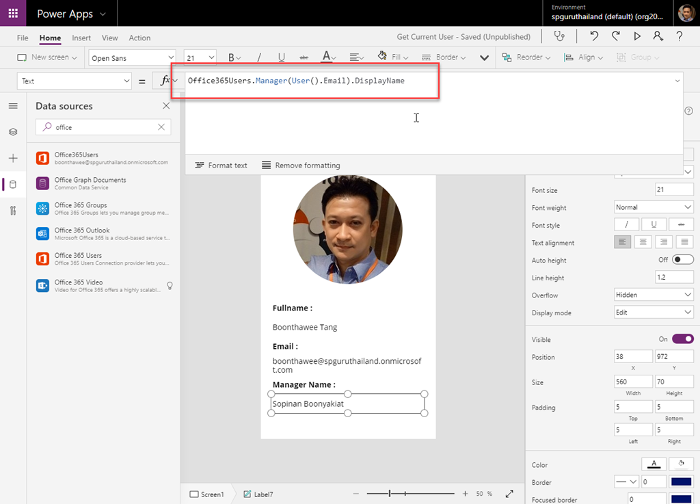700x504 pixels.
Task: Zoom out with the minus icon
Action: [355, 494]
